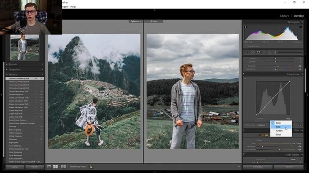Image resolution: width=309 pixels, height=173 pixels.
Task: Open the Help menu
Action: (x=73, y=7)
